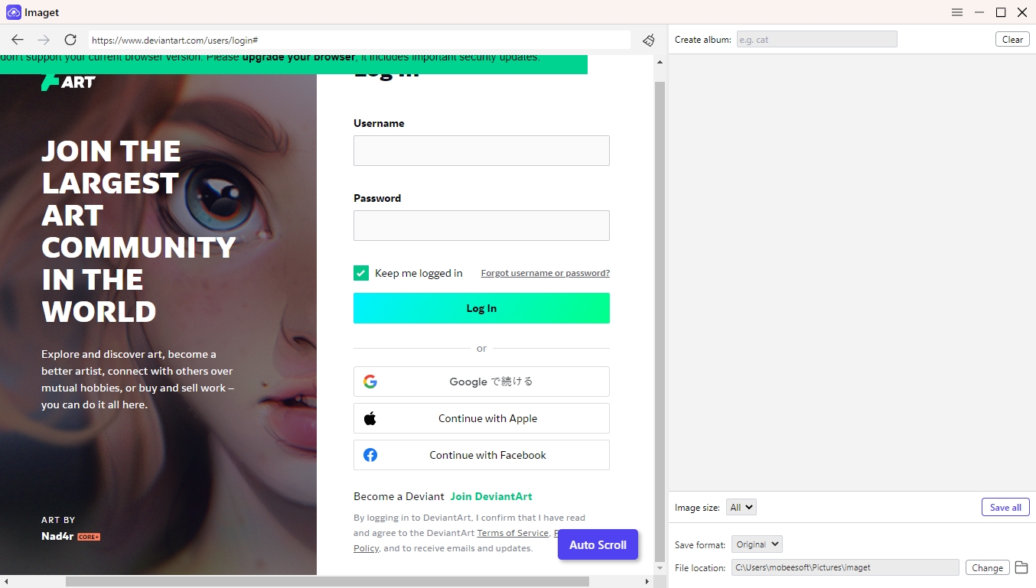Click the Facebook logo icon
Image resolution: width=1036 pixels, height=588 pixels.
[x=370, y=455]
